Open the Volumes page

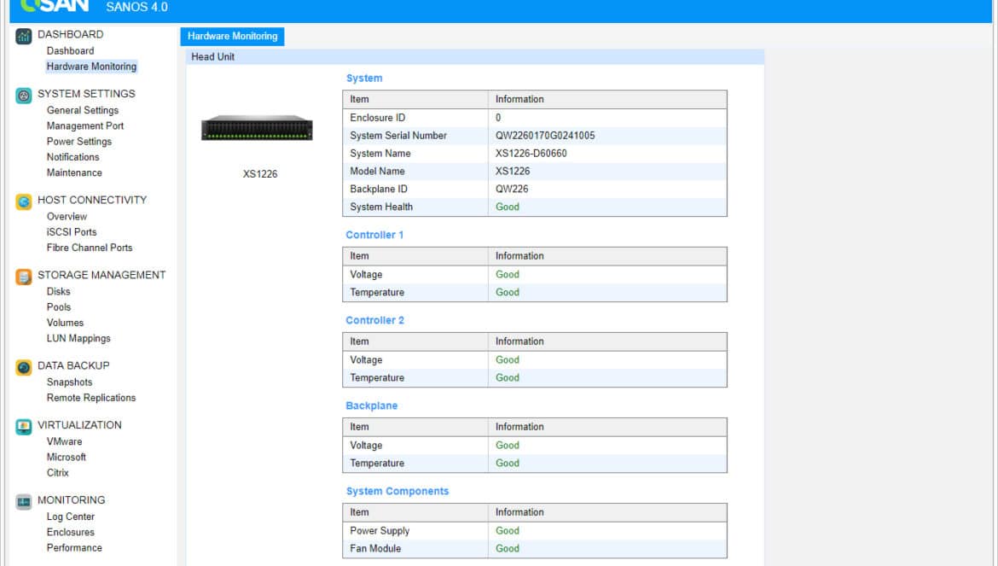pyautogui.click(x=65, y=323)
